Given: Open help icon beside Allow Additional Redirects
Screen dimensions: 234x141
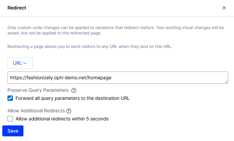Looking at the screenshot, I should tap(69, 111).
